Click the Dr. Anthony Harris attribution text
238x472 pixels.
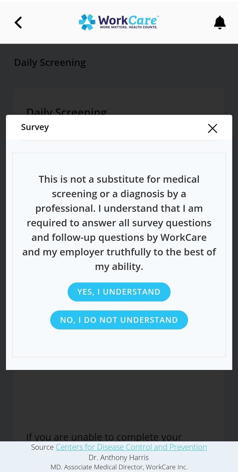(x=119, y=457)
